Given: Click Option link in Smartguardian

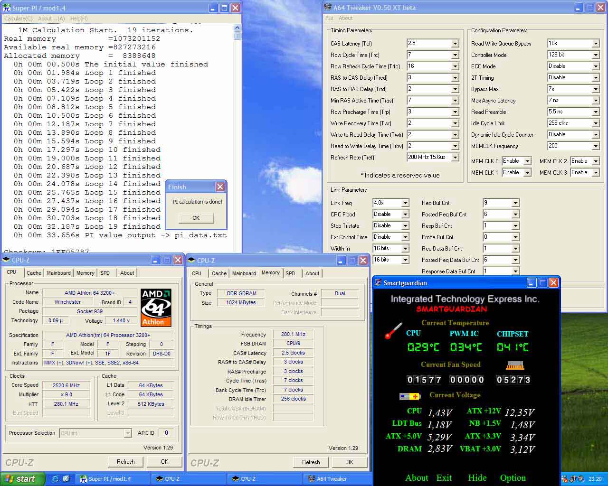Looking at the screenshot, I should click(x=513, y=477).
